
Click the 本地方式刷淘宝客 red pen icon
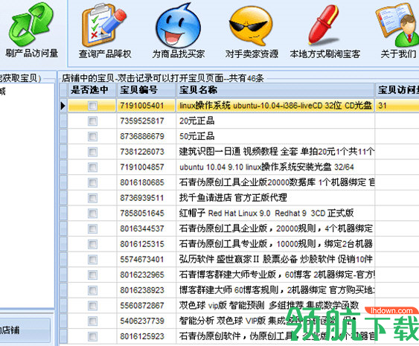(324, 25)
